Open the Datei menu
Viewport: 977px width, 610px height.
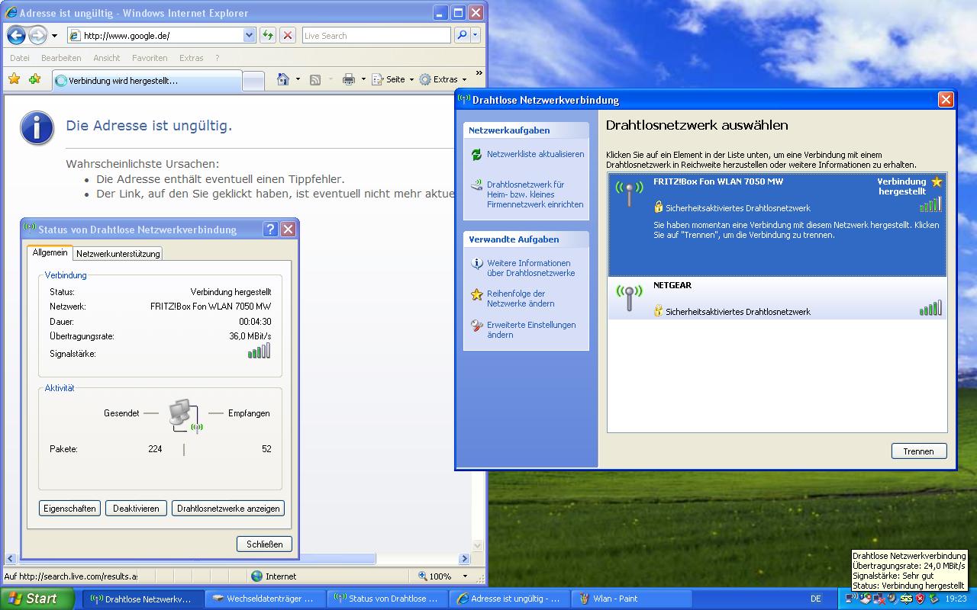(20, 58)
